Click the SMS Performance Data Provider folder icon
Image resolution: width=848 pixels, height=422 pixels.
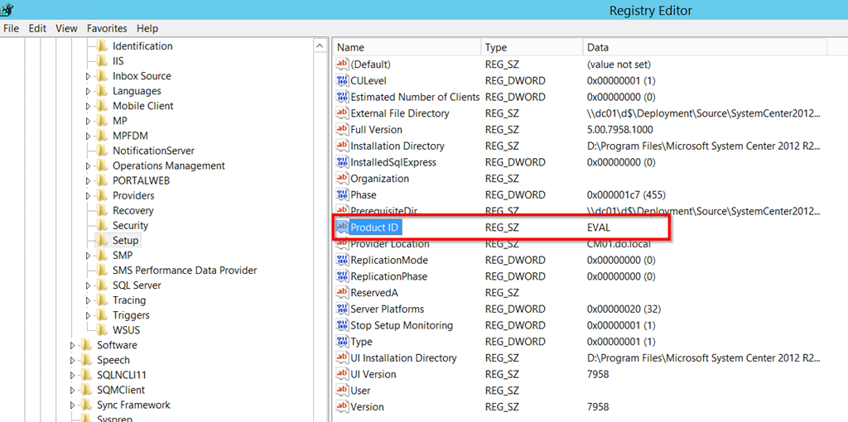[102, 271]
